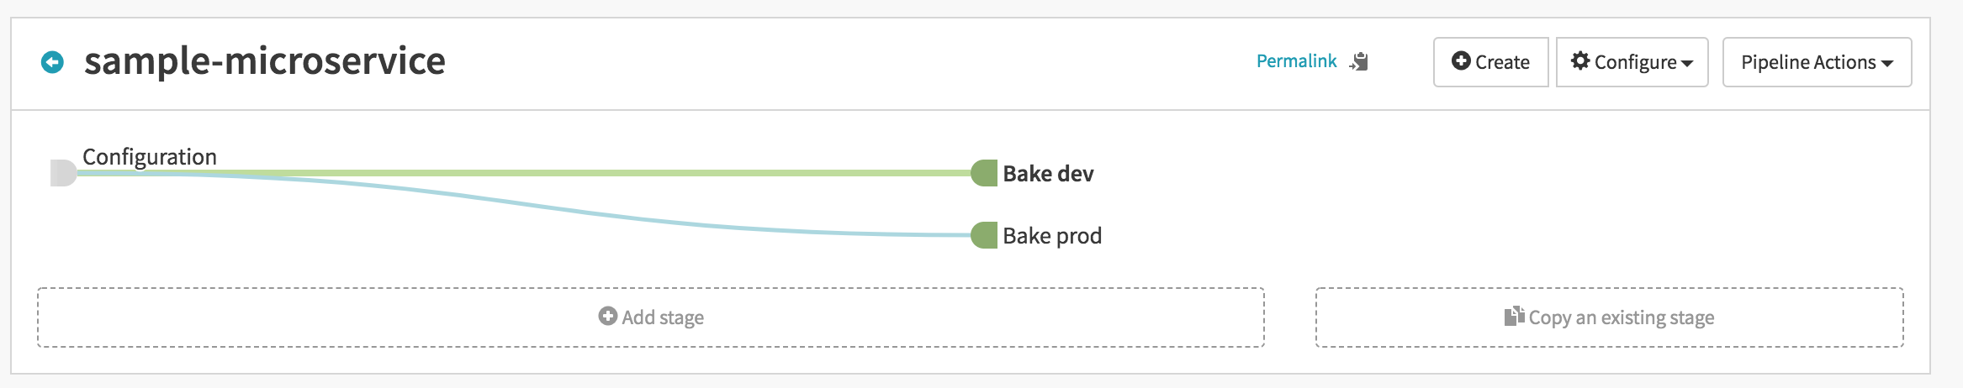Copy the permalink using the clipboard icon

point(1359,61)
